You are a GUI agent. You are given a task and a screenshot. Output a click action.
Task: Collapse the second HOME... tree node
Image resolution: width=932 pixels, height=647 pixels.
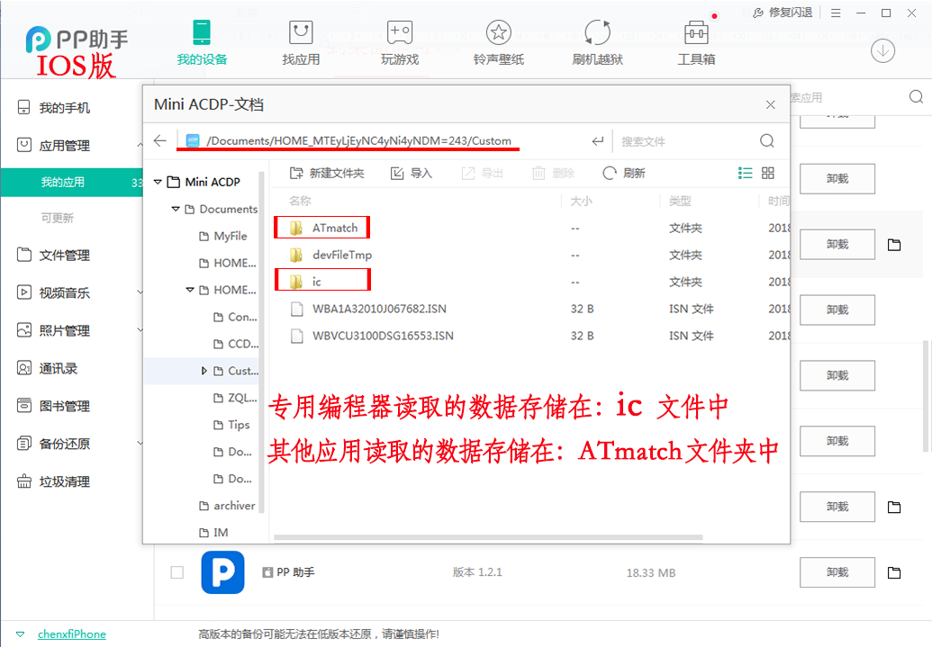190,290
